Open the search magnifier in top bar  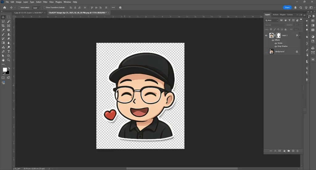click(301, 8)
